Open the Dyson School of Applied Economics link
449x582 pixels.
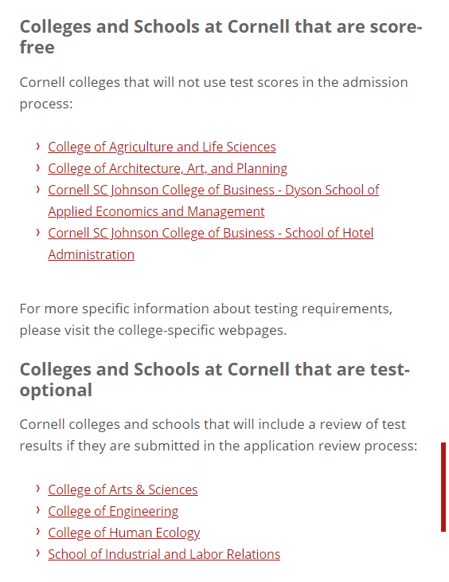[x=213, y=200]
